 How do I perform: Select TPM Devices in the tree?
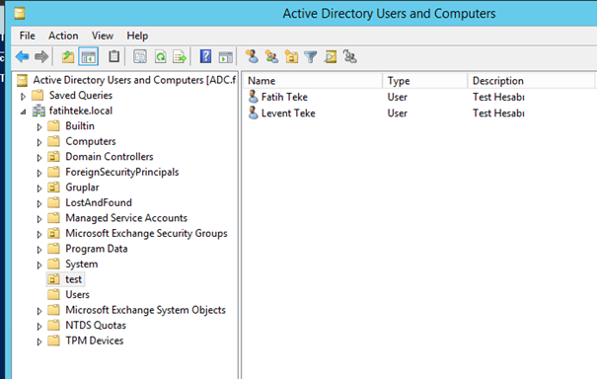[x=95, y=341]
